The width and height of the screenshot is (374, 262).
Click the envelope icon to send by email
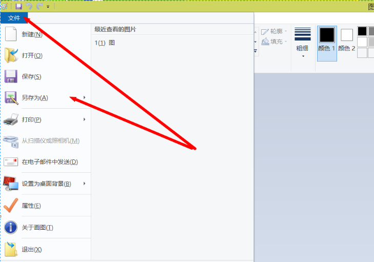tap(11, 162)
